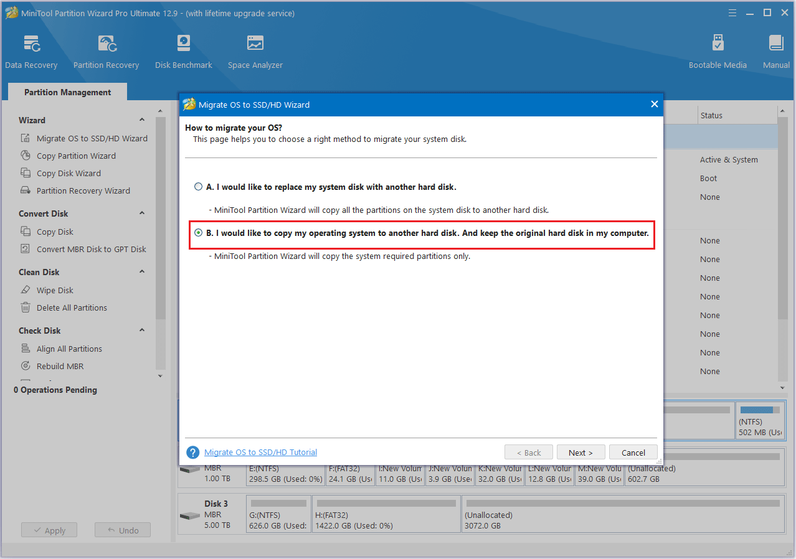Click the Rebuild MBR icon

pyautogui.click(x=26, y=366)
